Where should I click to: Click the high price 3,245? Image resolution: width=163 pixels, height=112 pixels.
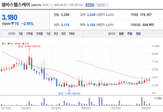[x=91, y=15]
